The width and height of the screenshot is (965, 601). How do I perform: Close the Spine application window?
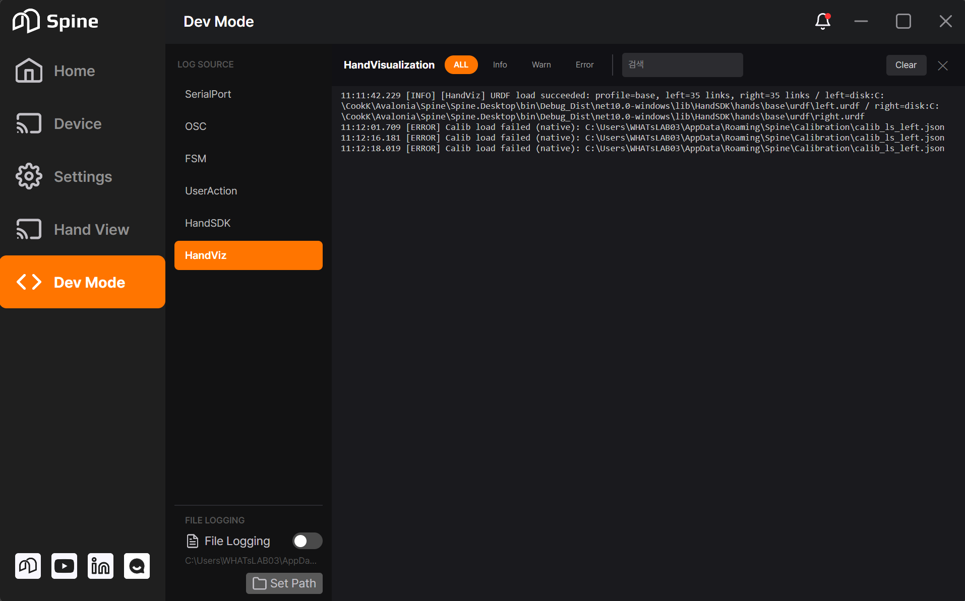tap(946, 21)
